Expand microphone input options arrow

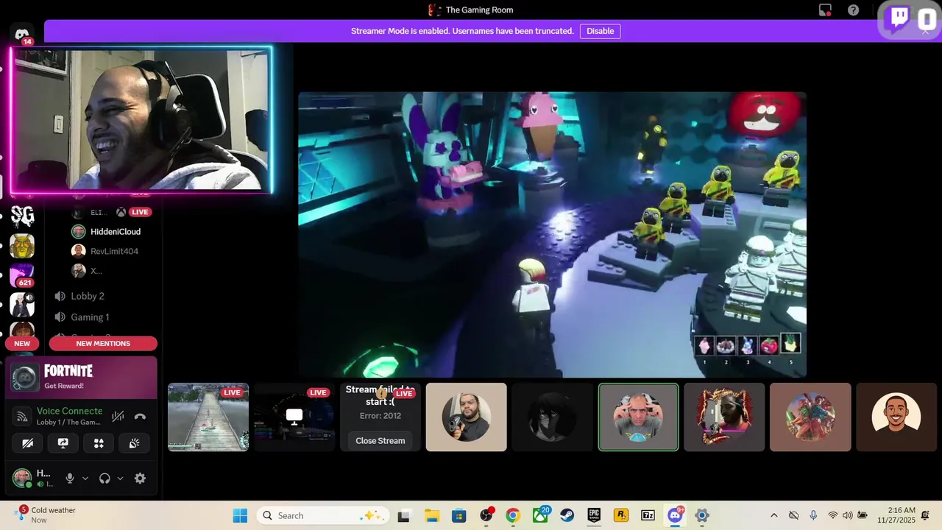[x=85, y=478]
